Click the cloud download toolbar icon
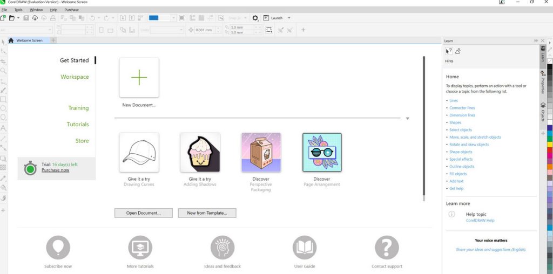Image resolution: width=553 pixels, height=274 pixels. [35, 18]
